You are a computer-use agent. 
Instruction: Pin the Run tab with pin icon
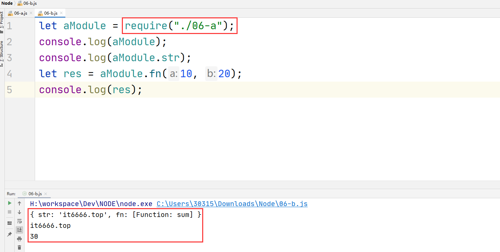coord(10,234)
